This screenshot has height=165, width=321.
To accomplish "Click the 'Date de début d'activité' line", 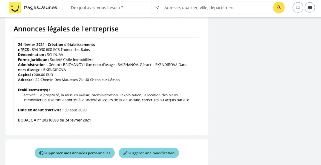I will (x=52, y=110).
